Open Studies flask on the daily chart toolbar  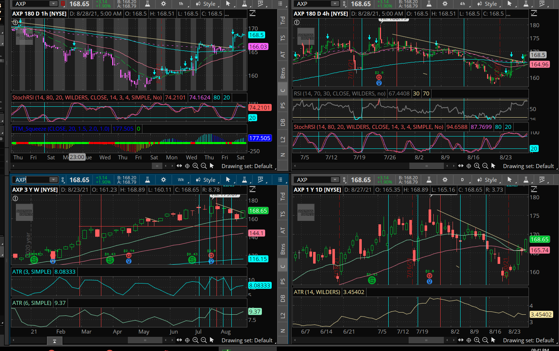point(429,180)
